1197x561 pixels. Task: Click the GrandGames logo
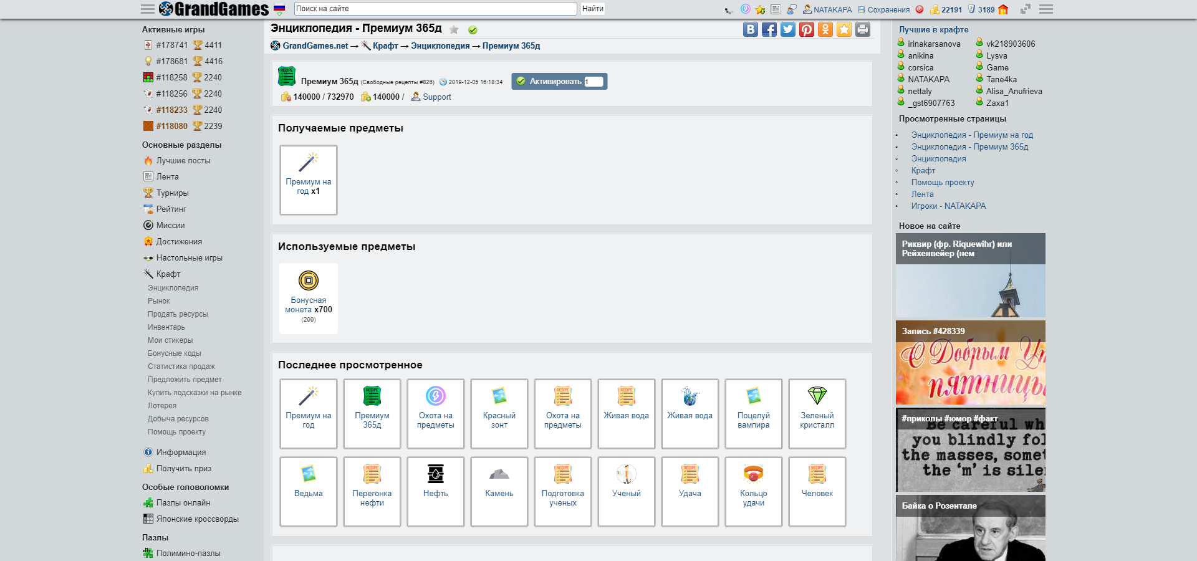pyautogui.click(x=214, y=9)
